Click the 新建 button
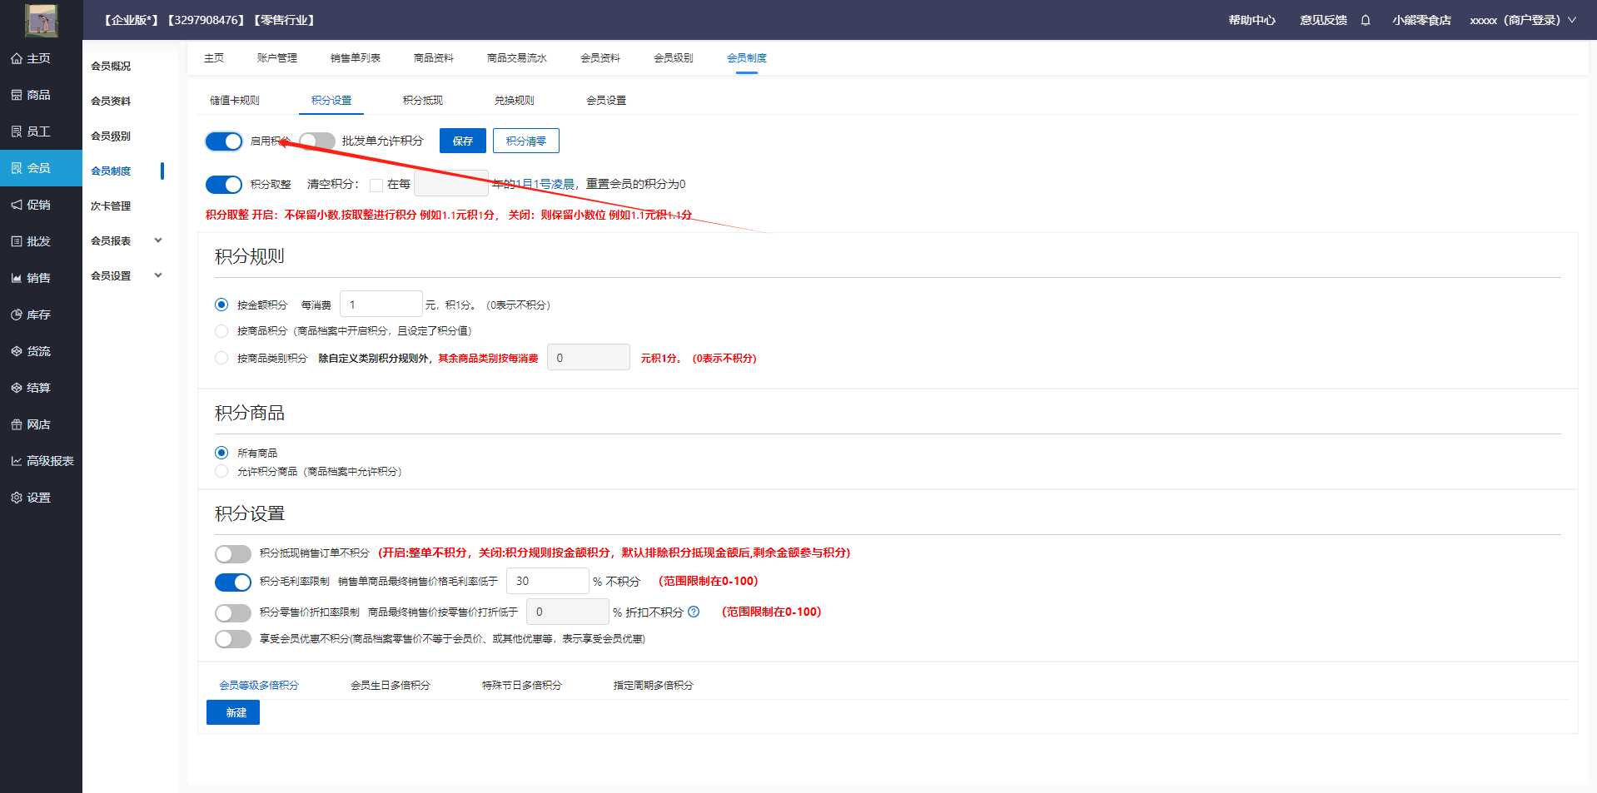This screenshot has width=1597, height=793. (233, 712)
